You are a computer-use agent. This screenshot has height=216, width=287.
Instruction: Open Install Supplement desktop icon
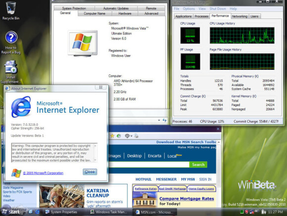click(x=10, y=72)
